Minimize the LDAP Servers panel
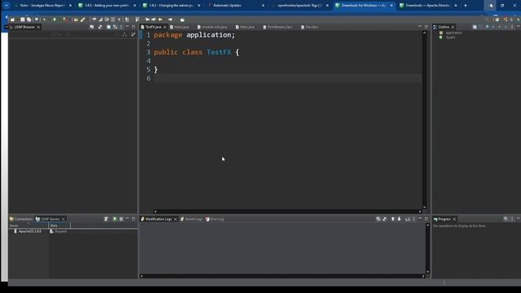 (x=127, y=219)
